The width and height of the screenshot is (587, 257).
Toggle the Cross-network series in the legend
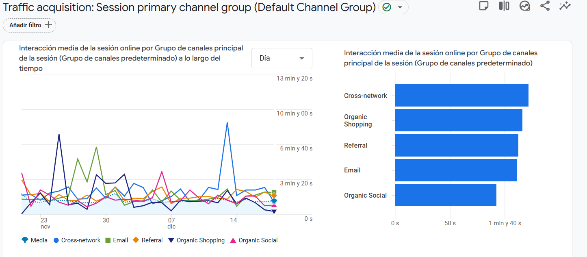point(77,240)
